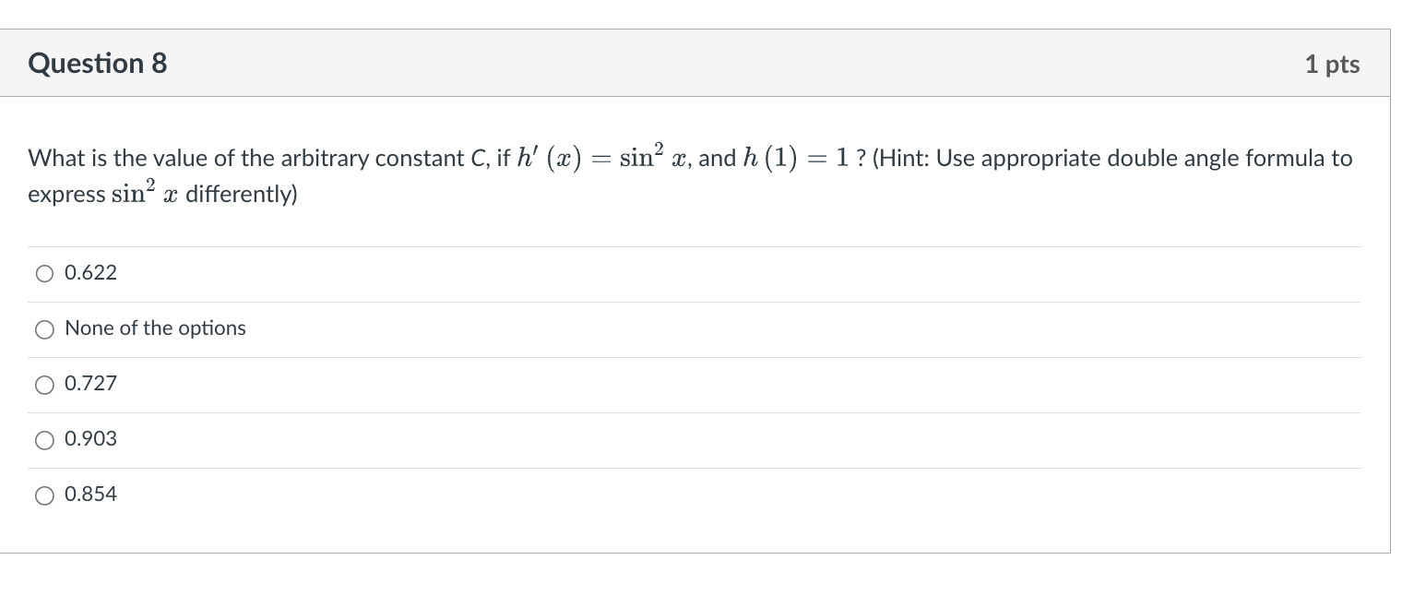Select the 0.727 radio button
The width and height of the screenshot is (1402, 596).
pyautogui.click(x=44, y=385)
